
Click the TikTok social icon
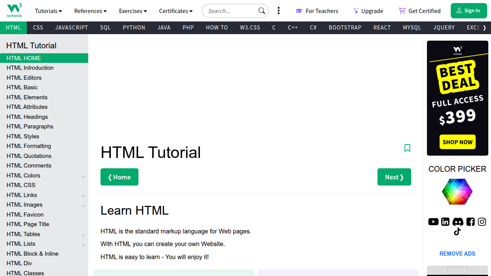point(457,232)
